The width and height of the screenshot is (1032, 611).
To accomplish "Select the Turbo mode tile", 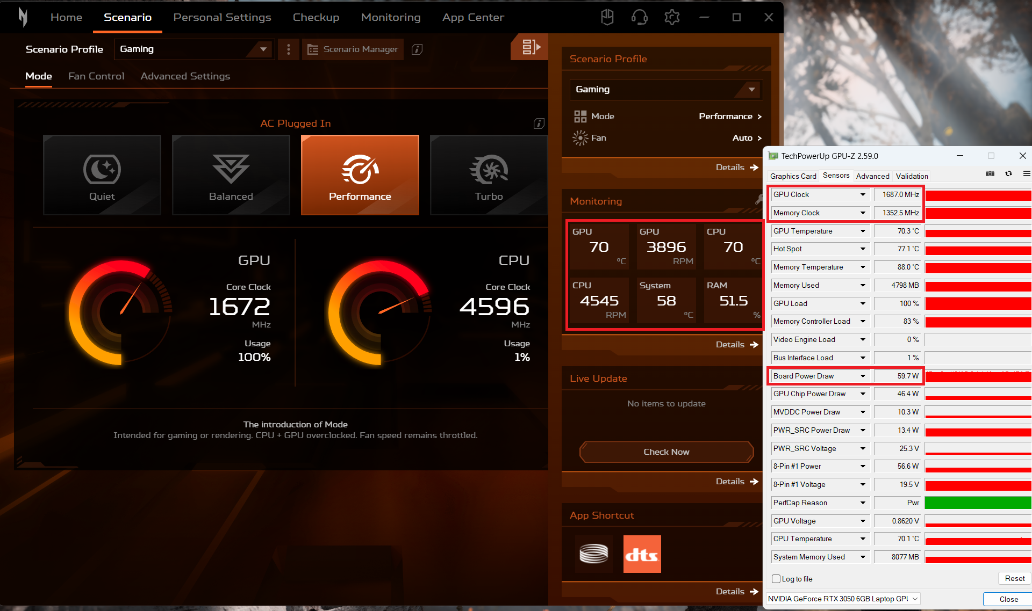I will (x=489, y=175).
